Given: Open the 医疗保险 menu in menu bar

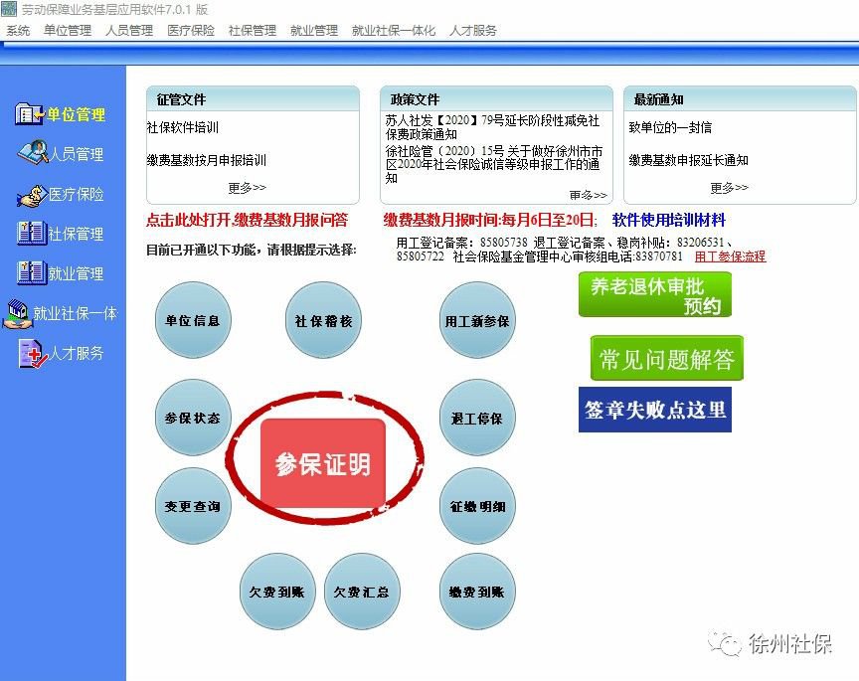Looking at the screenshot, I should [x=191, y=31].
